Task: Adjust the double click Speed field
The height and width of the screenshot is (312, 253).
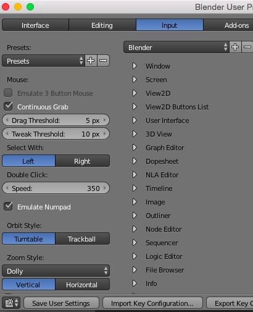Action: coord(56,188)
